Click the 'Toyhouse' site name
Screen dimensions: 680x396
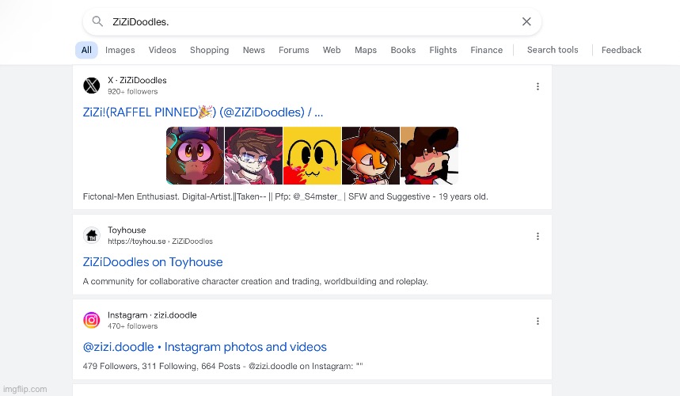[x=127, y=230]
